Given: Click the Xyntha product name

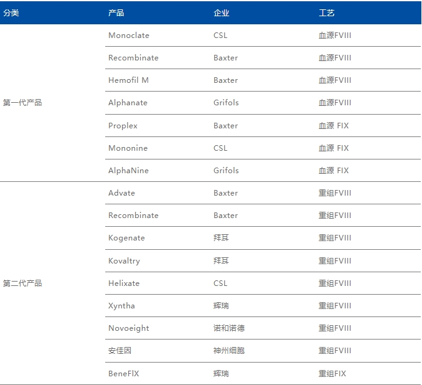Looking at the screenshot, I should (121, 306).
